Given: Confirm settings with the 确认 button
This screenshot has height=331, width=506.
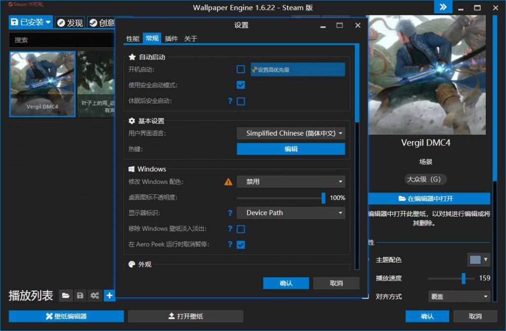Looking at the screenshot, I should click(286, 283).
